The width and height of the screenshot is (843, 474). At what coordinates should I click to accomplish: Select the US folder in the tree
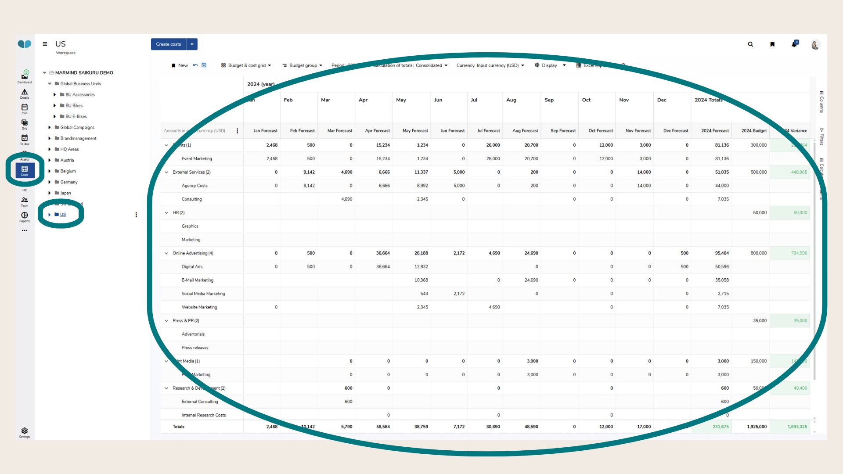click(63, 215)
